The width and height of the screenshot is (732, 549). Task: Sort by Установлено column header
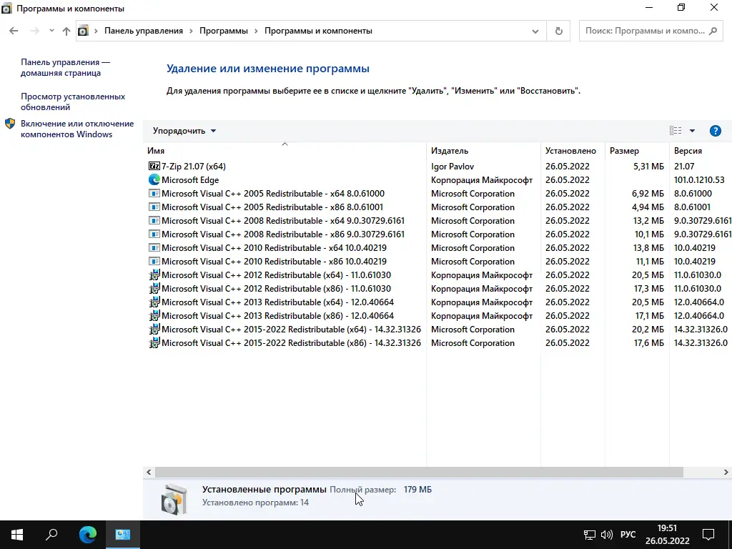pyautogui.click(x=573, y=151)
